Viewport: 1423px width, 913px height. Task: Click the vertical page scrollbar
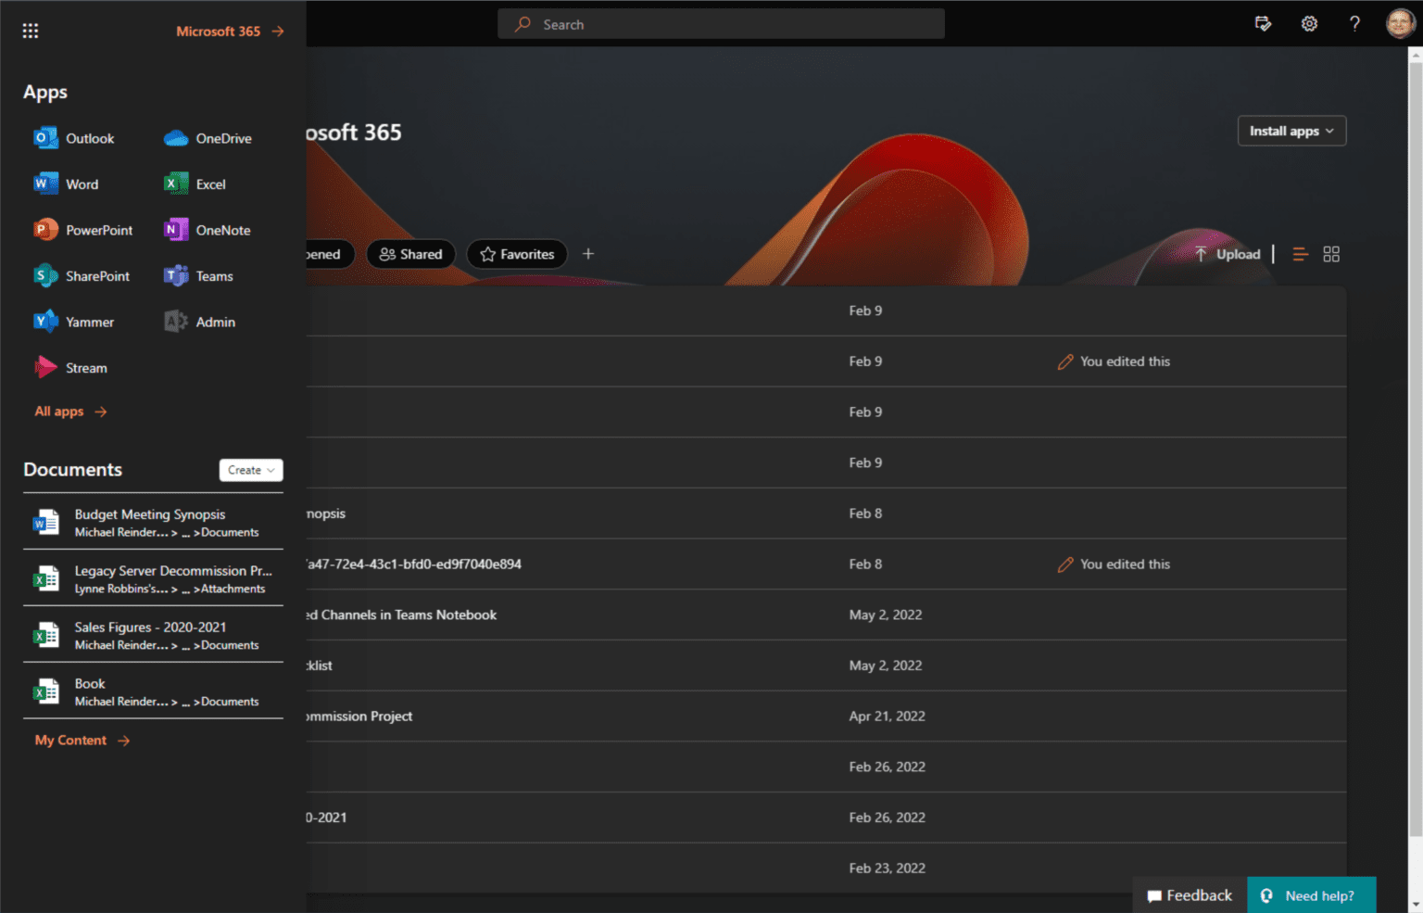(x=1415, y=445)
